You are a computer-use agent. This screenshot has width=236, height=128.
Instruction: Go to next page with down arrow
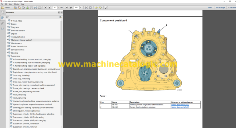[x=49, y=8]
